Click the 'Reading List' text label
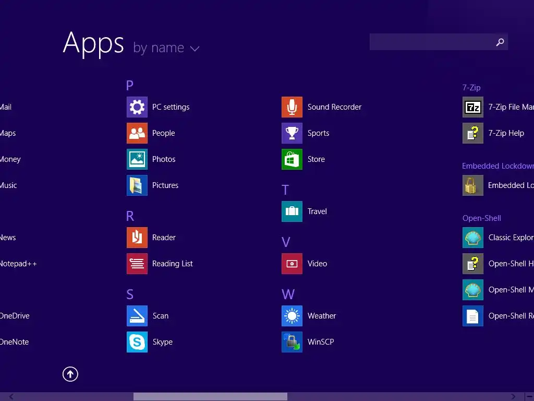The width and height of the screenshot is (534, 401). (172, 264)
